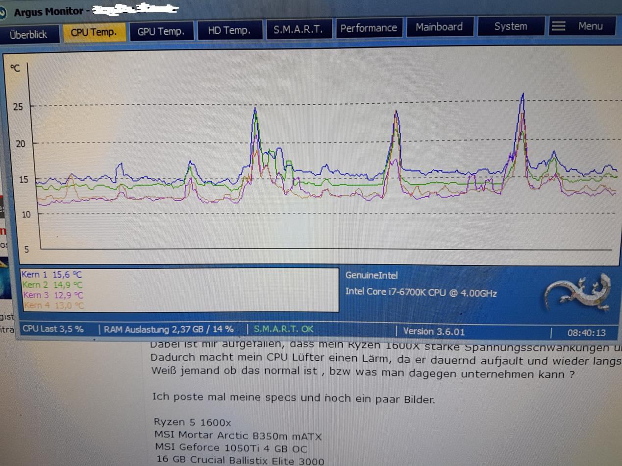This screenshot has width=622, height=466.
Task: Click the GenuineIntel label
Action: point(372,276)
